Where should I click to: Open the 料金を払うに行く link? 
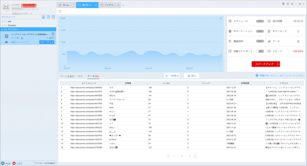(22, 13)
